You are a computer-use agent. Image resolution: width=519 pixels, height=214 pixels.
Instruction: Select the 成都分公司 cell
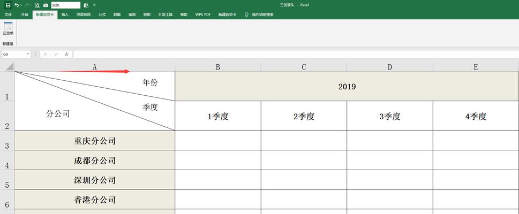coord(95,160)
